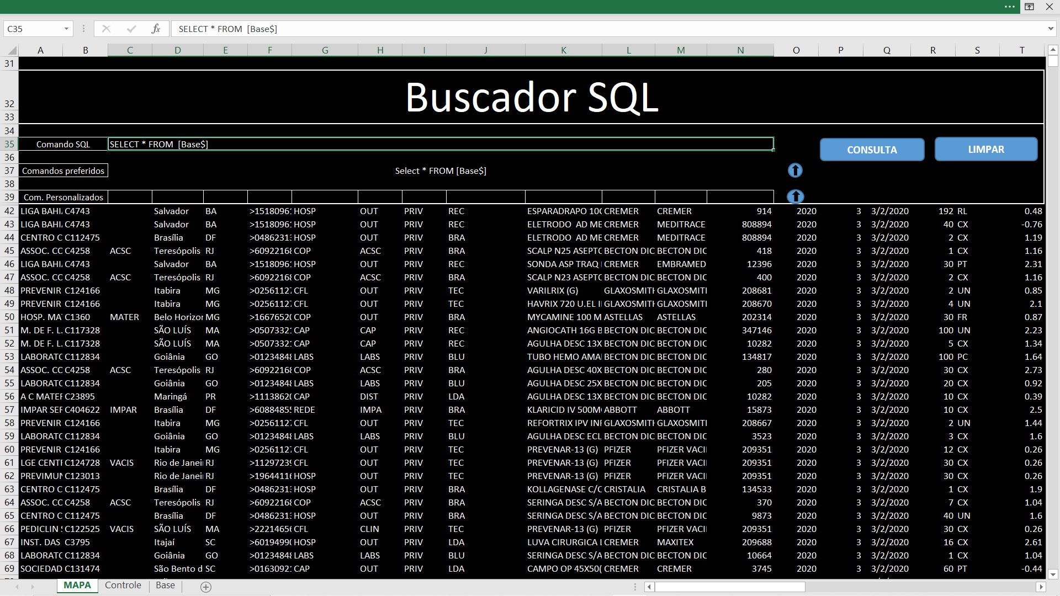This screenshot has height=596, width=1060.
Task: Confirm formula entry with the checkmark icon
Action: (131, 29)
